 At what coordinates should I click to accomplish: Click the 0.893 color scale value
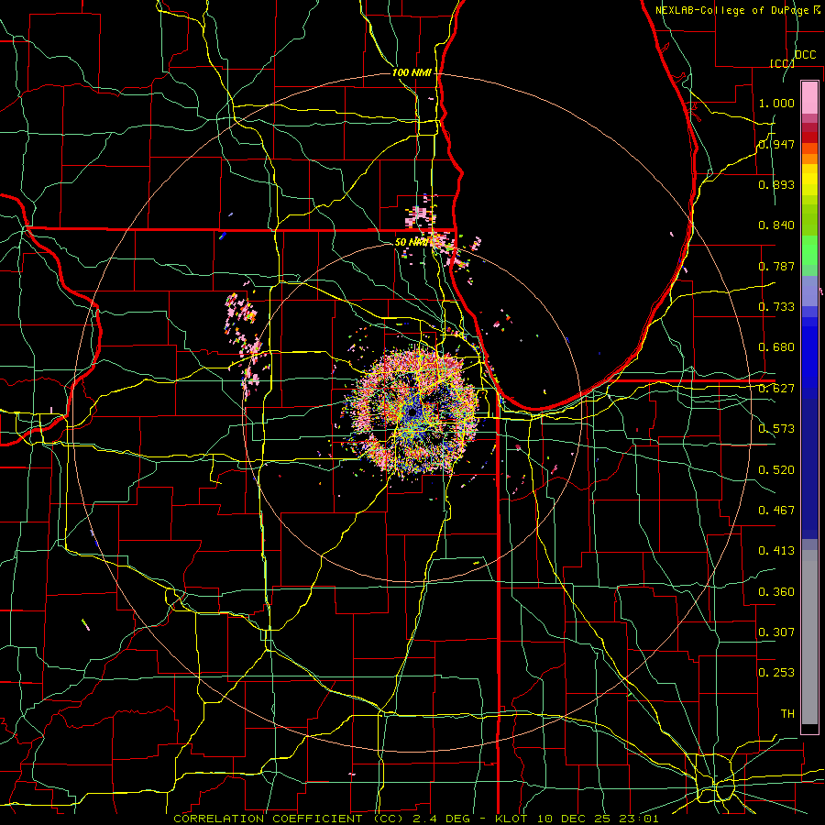[776, 184]
